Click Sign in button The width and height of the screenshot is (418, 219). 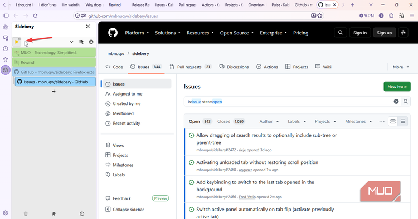coord(360,33)
